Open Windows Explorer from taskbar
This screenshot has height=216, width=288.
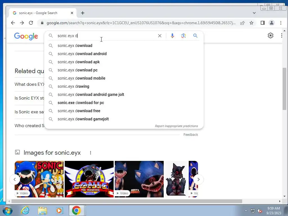[x=42, y=210]
